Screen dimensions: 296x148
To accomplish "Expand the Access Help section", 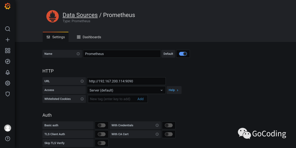I will pyautogui.click(x=174, y=90).
